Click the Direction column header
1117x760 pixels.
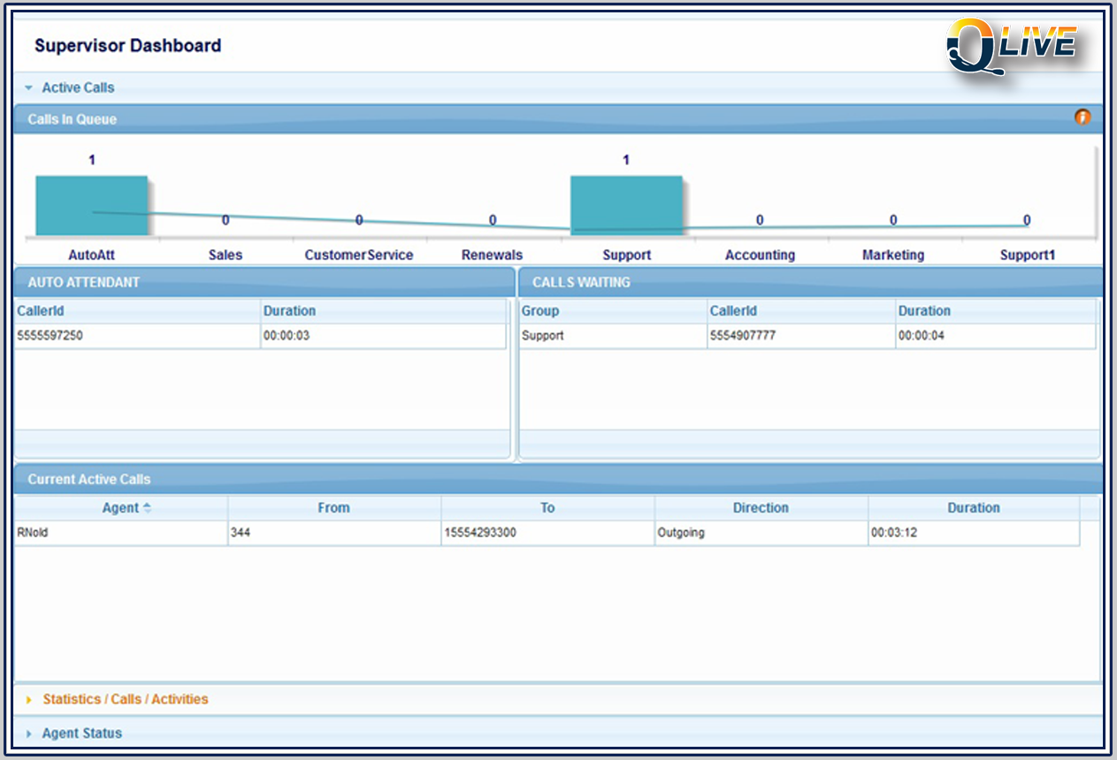pyautogui.click(x=760, y=508)
